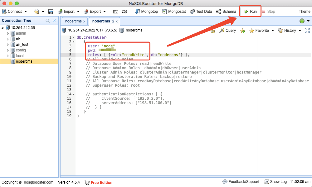Expand the admin database node
312x187 pixels.
tap(8, 33)
